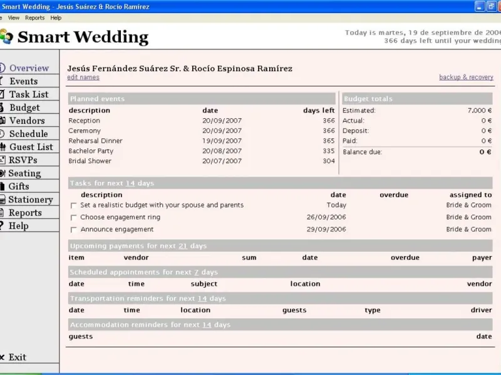Click the Smart Wedding logo icon
501x375 pixels.
pyautogui.click(x=6, y=36)
